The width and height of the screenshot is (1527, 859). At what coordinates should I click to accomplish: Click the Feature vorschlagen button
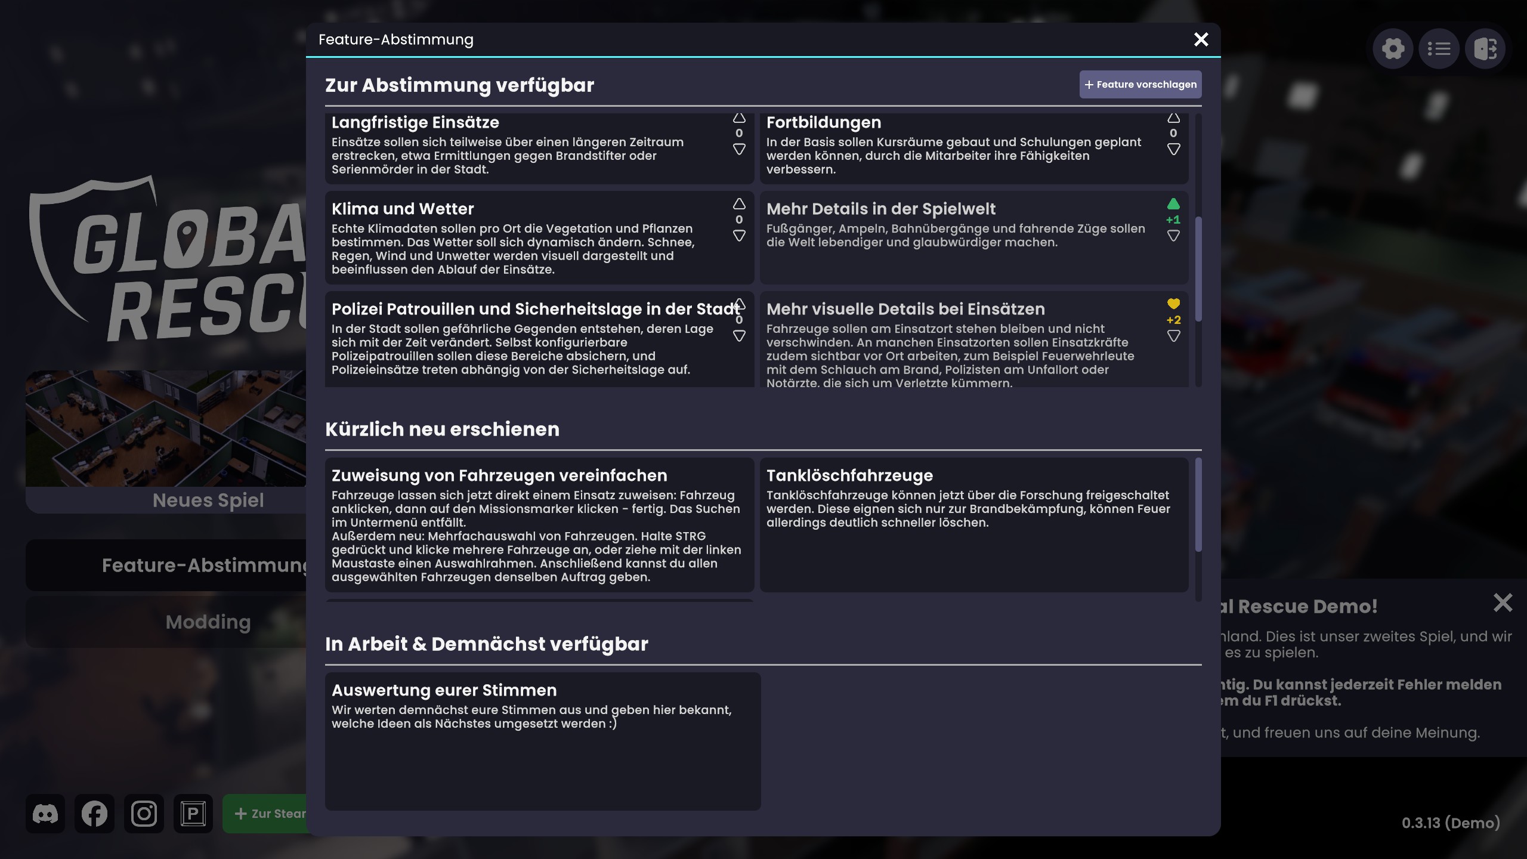pos(1140,85)
